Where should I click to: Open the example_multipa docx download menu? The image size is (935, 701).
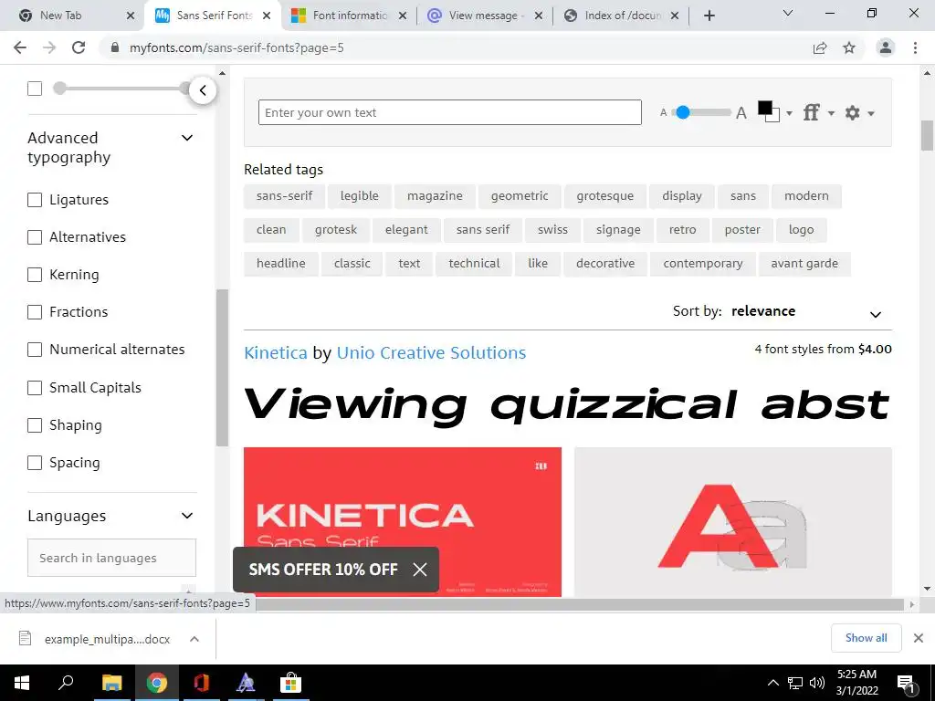[194, 638]
